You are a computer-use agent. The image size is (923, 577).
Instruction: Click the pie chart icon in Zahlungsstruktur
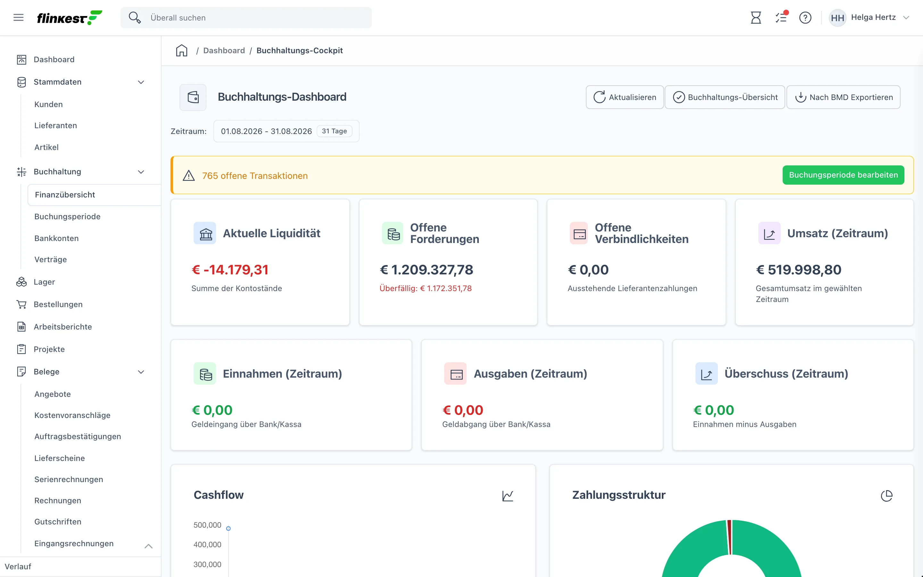pyautogui.click(x=887, y=496)
